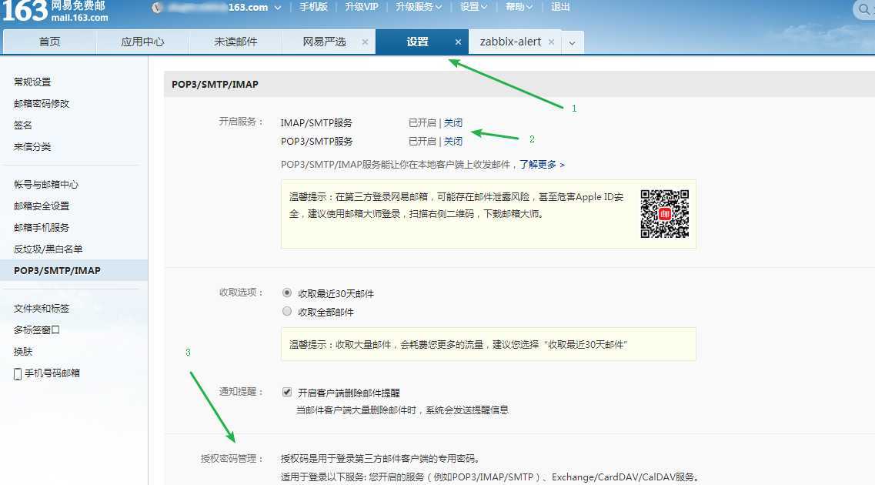Image resolution: width=875 pixels, height=485 pixels.
Task: Click the 已开启 status of POP3/SMTP服务
Action: [x=422, y=141]
